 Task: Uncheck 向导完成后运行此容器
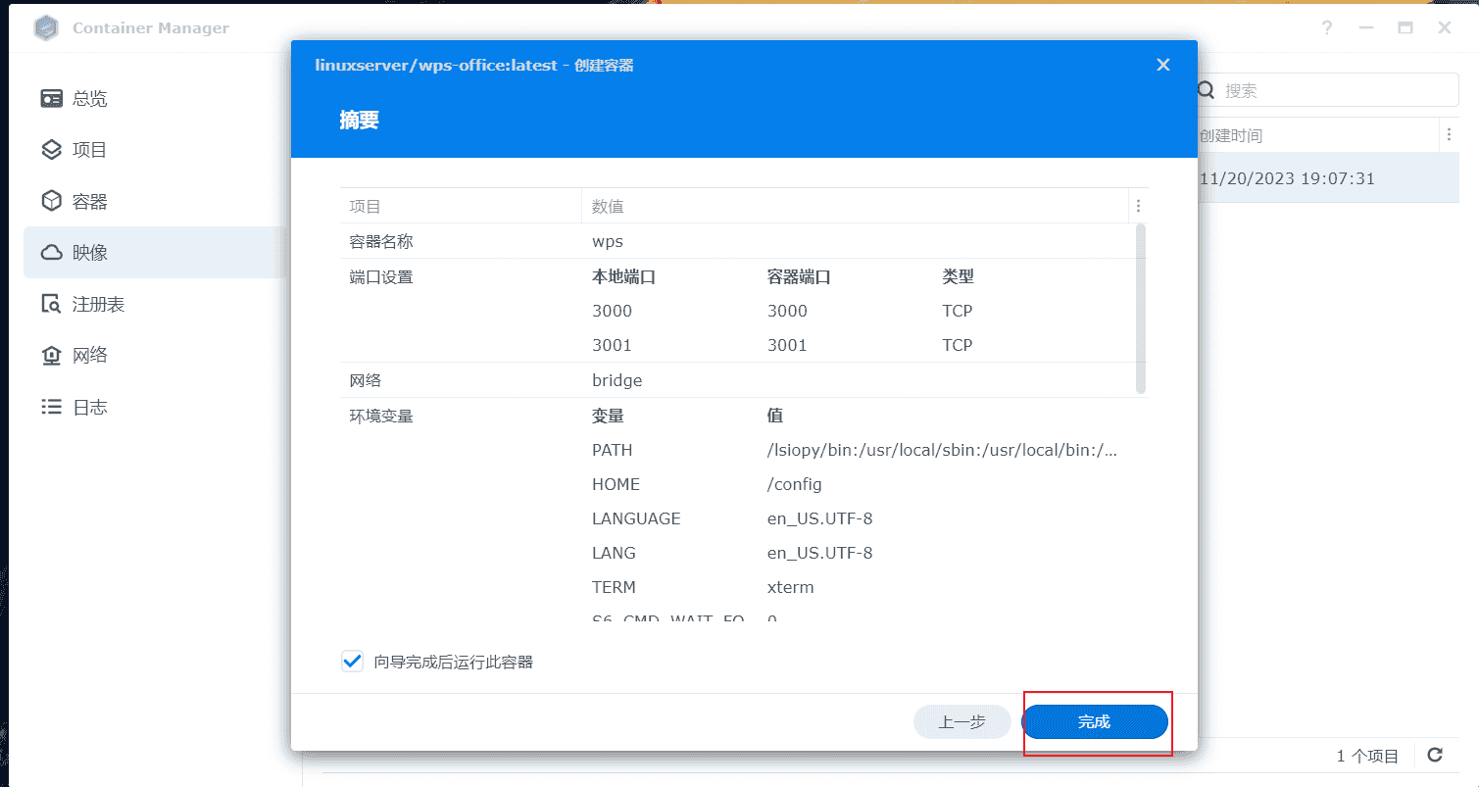coord(352,661)
